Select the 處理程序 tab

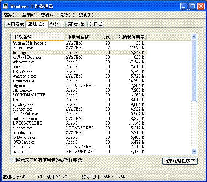(37, 24)
